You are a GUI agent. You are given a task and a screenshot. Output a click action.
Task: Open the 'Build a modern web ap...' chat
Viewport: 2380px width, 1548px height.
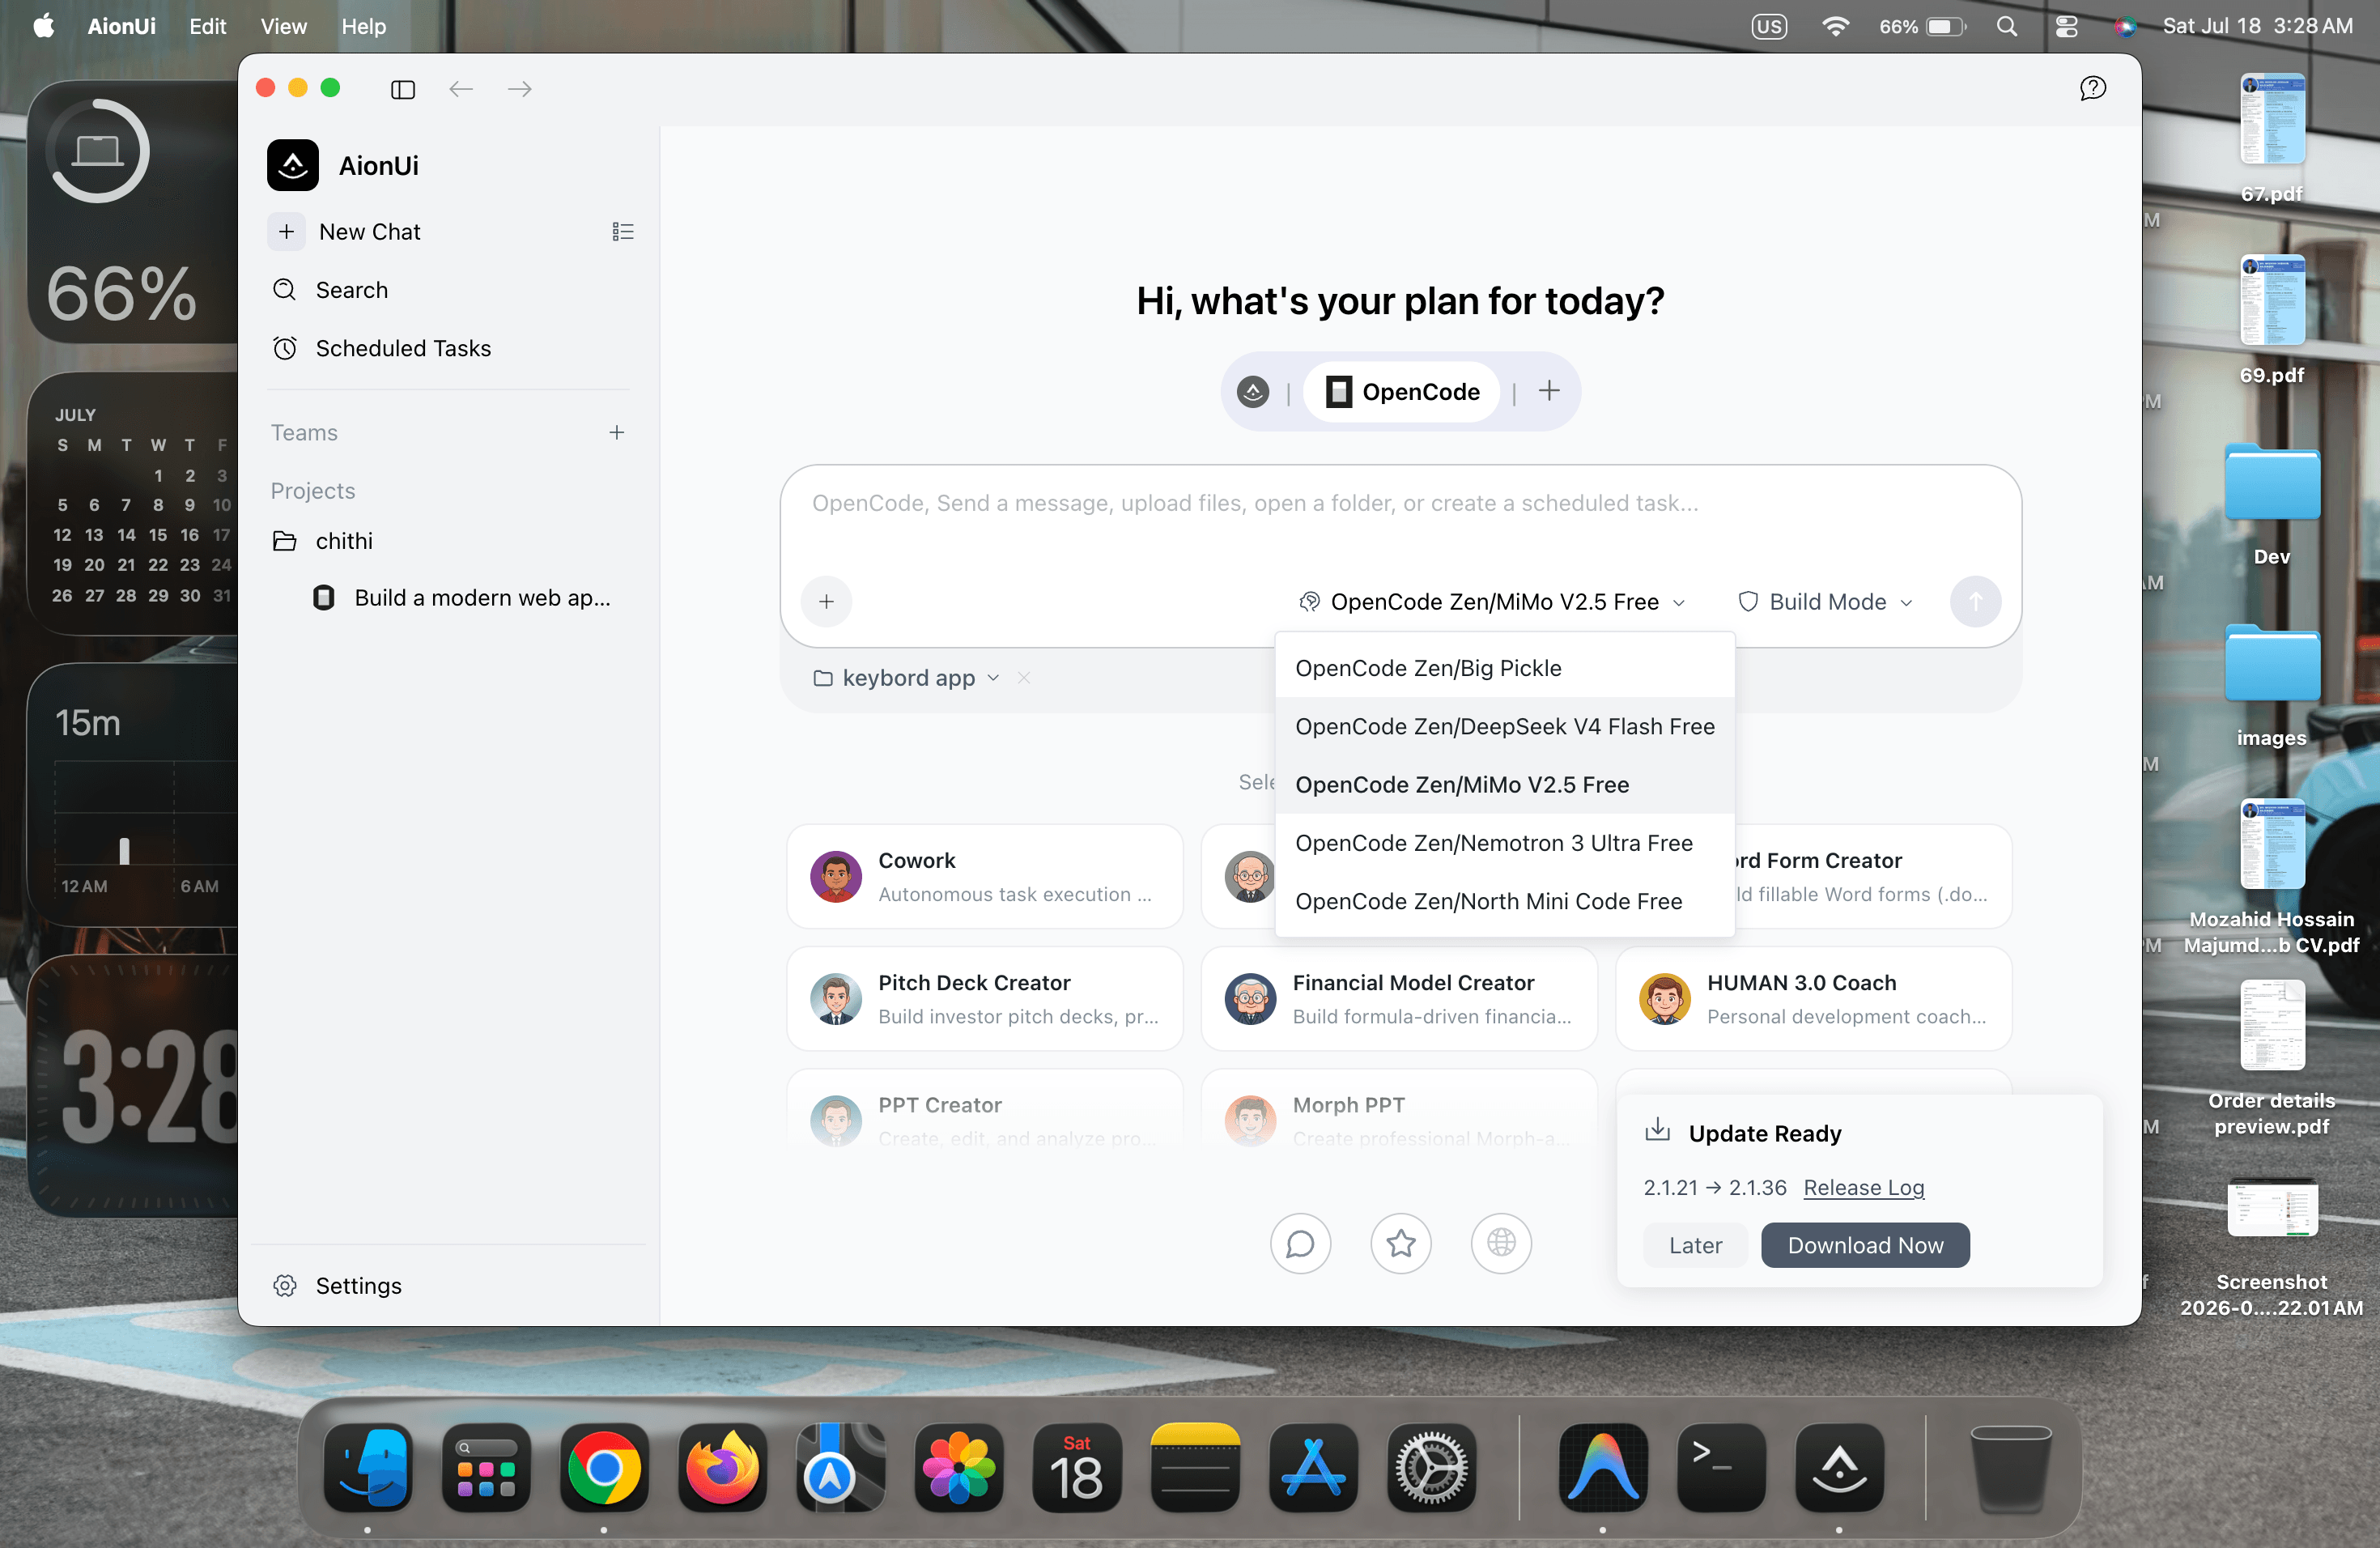(x=482, y=598)
